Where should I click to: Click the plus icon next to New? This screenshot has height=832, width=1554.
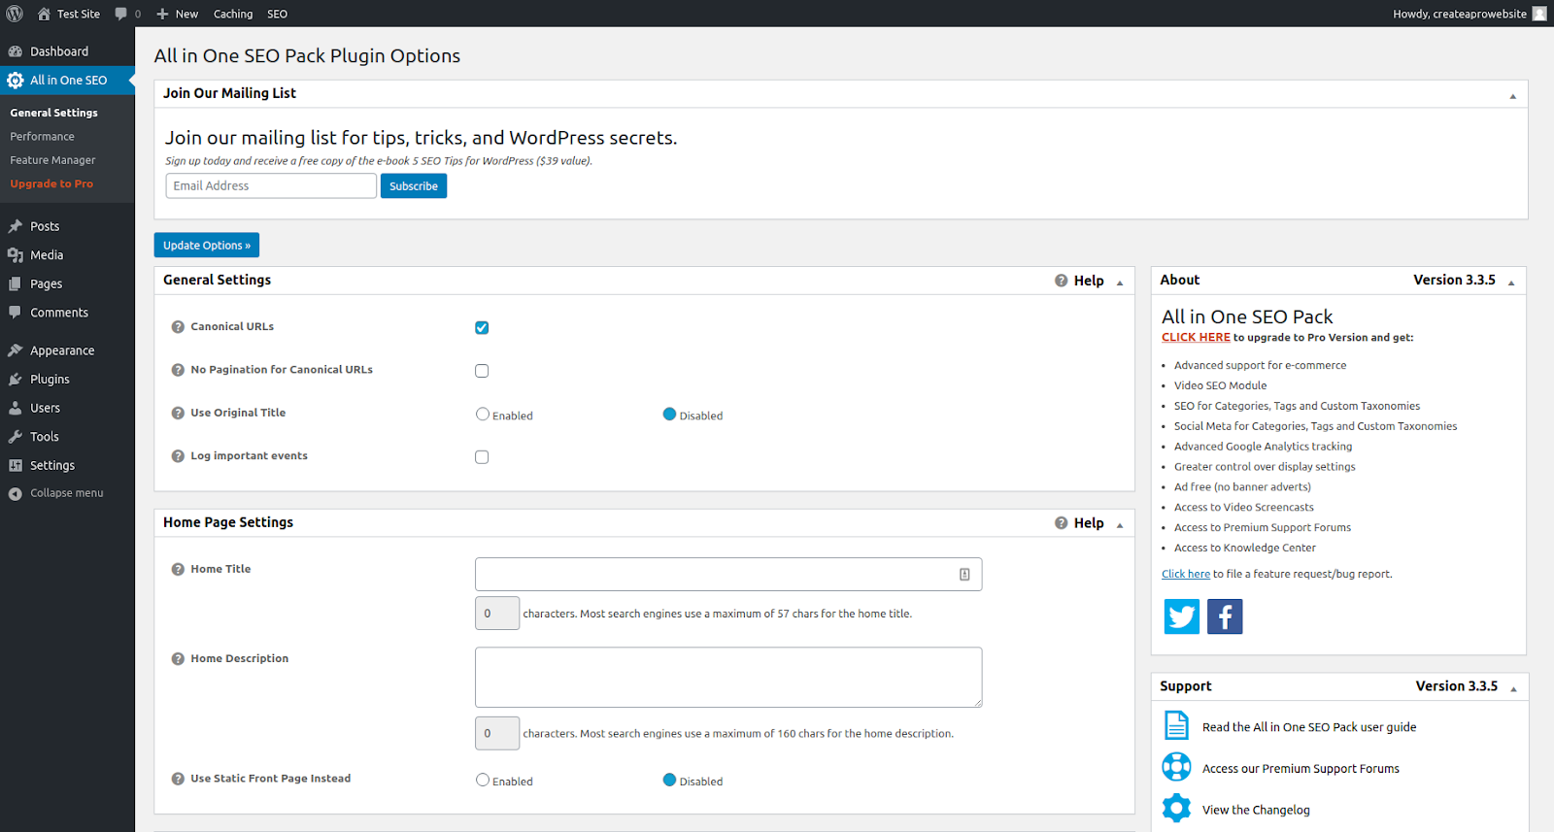[x=162, y=14]
